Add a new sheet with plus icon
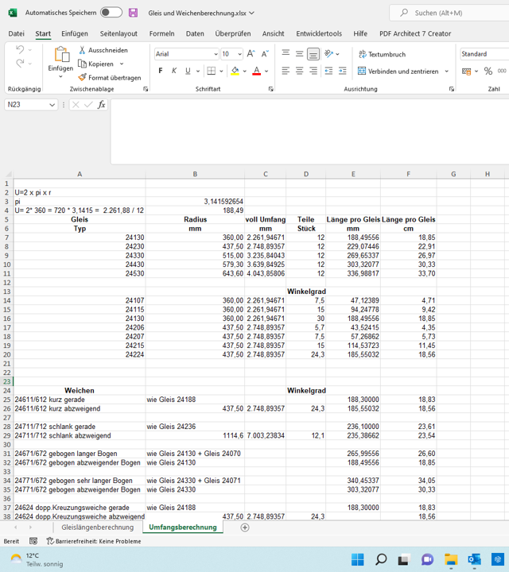 [245, 528]
